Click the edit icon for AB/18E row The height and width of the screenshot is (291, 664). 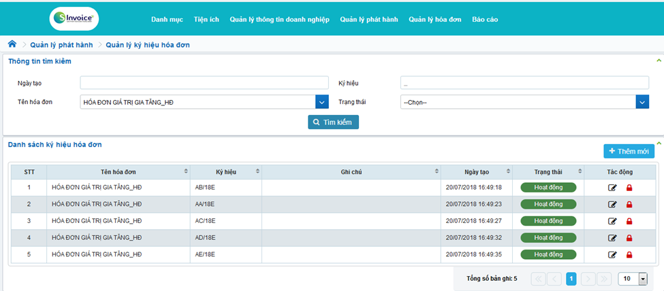coord(612,187)
